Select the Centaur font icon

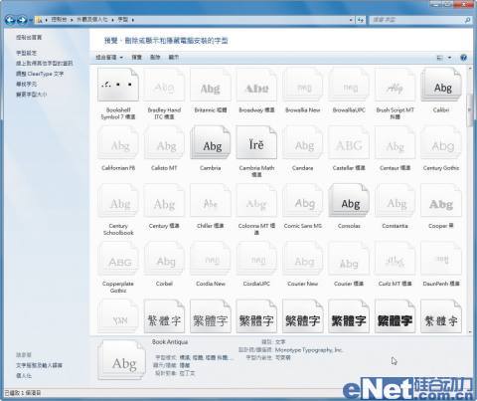pos(395,142)
